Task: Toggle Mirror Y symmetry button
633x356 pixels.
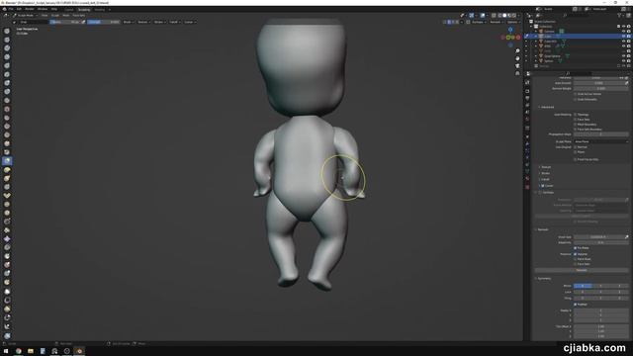Action: pyautogui.click(x=600, y=286)
